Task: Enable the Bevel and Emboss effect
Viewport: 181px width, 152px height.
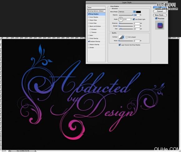Action: pyautogui.click(x=89, y=26)
